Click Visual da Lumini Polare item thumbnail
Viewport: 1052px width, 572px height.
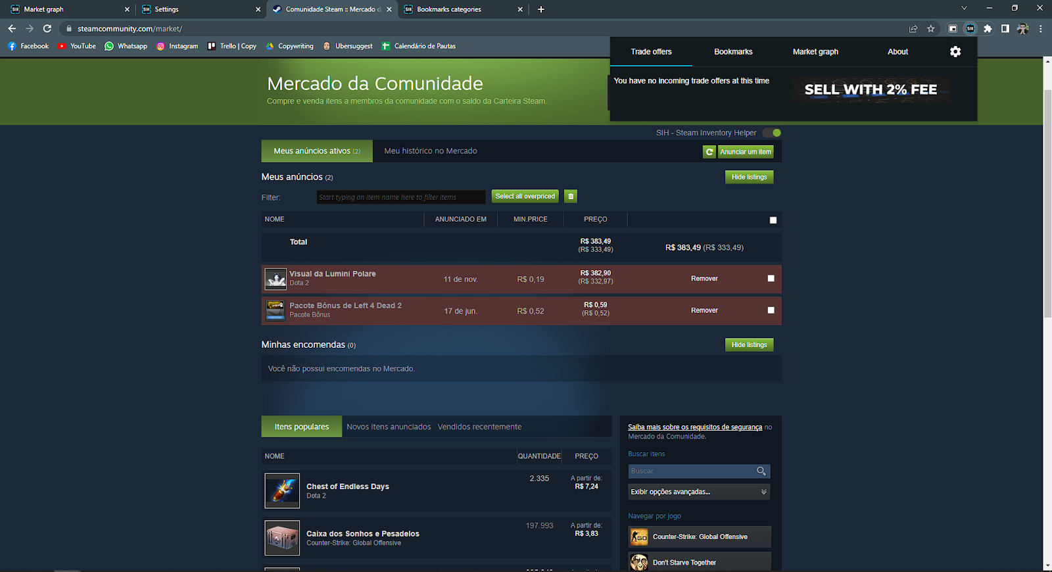[275, 279]
